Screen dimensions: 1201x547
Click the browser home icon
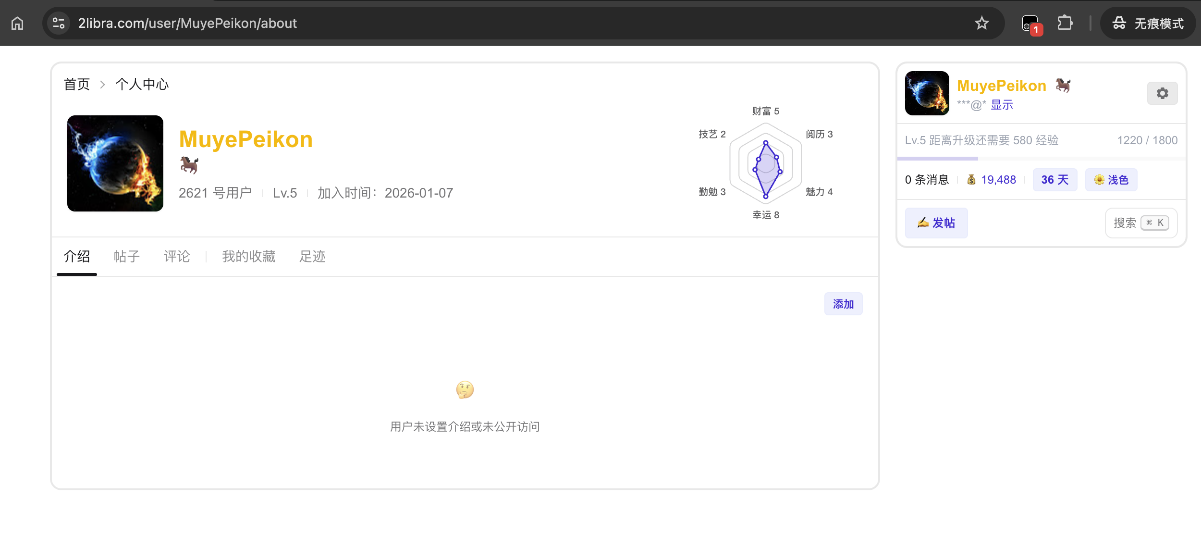pos(17,23)
